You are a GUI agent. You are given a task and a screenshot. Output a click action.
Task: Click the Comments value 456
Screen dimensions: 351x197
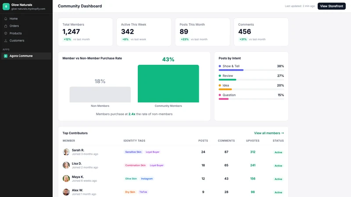click(245, 32)
